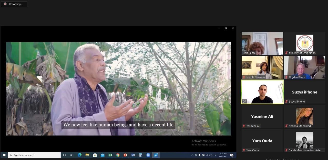Click the muted mic on Dryden Pence
The height and width of the screenshot is (160, 328).
click(x=286, y=77)
